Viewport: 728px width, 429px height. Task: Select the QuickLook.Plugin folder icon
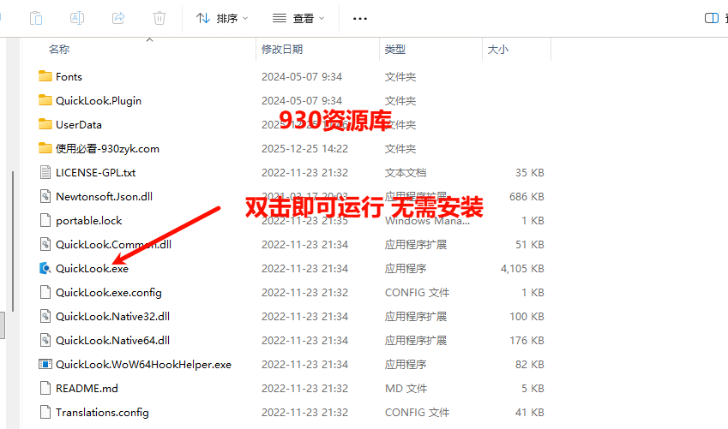(x=45, y=100)
